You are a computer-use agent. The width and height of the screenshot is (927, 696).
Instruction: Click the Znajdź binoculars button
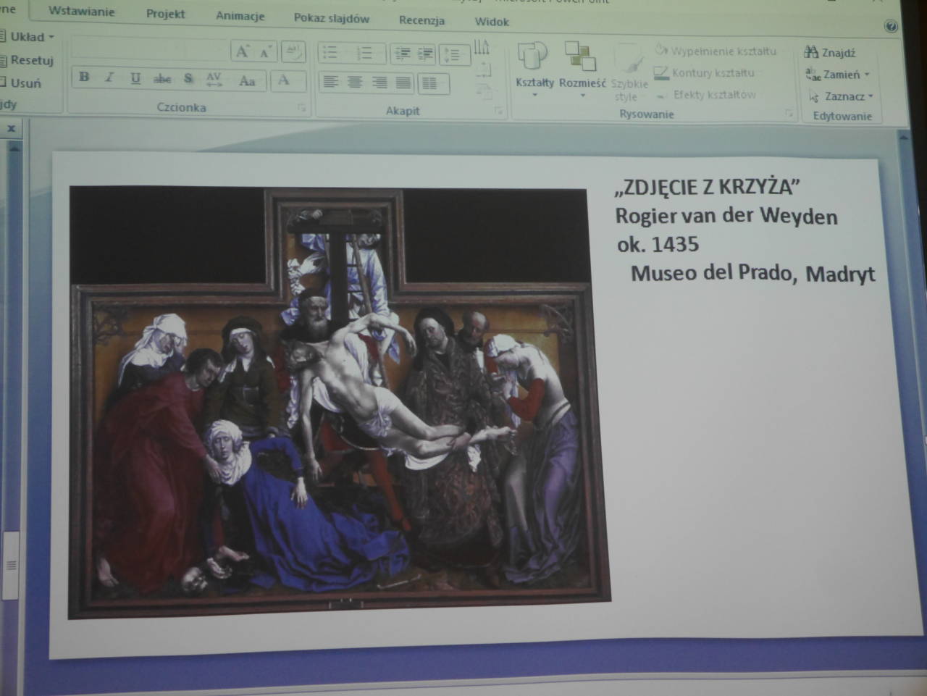tap(830, 53)
